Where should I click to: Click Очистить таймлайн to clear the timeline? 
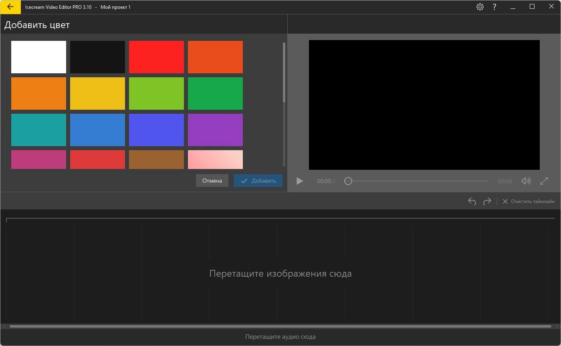tap(529, 201)
